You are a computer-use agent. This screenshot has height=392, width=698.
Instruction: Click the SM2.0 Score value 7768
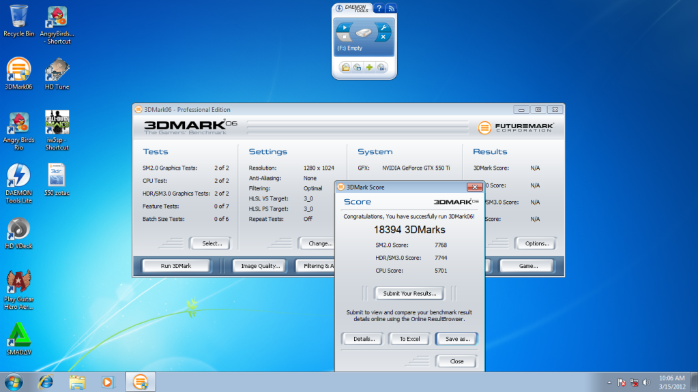[440, 245]
